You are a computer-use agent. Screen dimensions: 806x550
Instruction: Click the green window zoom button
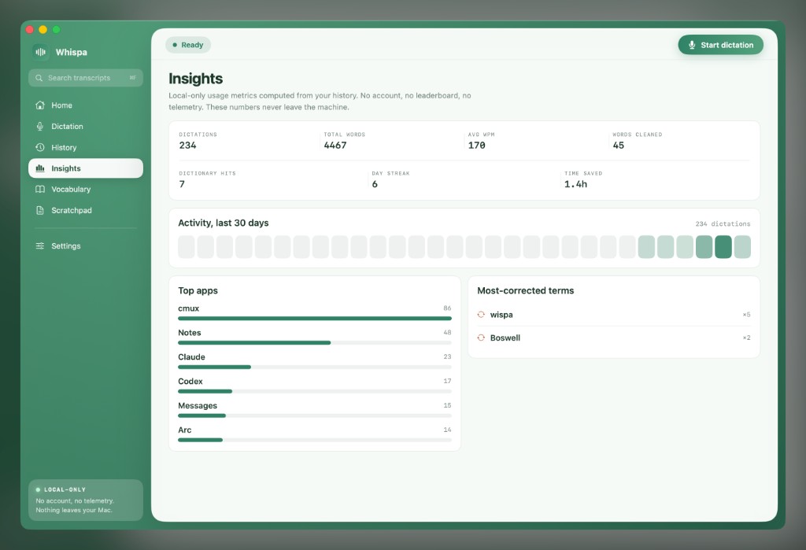tap(56, 29)
